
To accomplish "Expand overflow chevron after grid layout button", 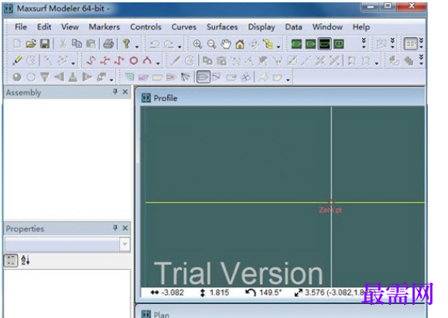I will (421, 43).
